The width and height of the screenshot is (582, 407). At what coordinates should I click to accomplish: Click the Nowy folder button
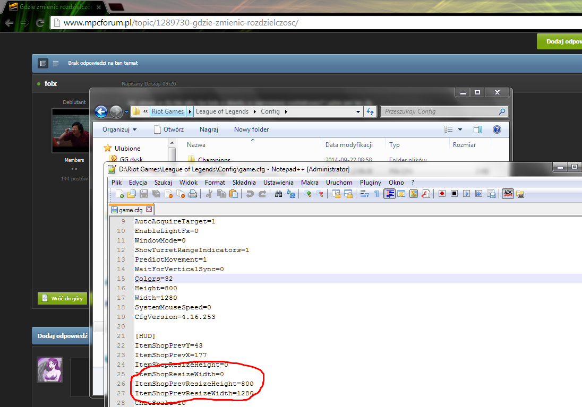(x=251, y=129)
